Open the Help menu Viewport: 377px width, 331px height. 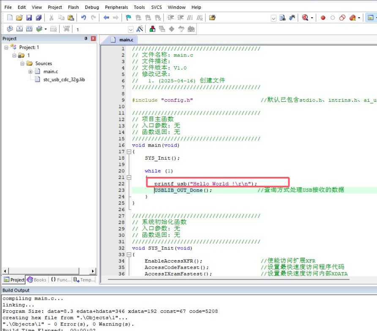[x=196, y=7]
